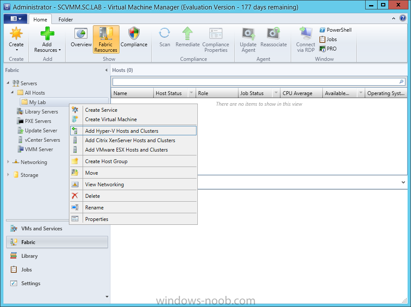Expand the Networking tree node
The width and height of the screenshot is (411, 307).
click(x=8, y=162)
